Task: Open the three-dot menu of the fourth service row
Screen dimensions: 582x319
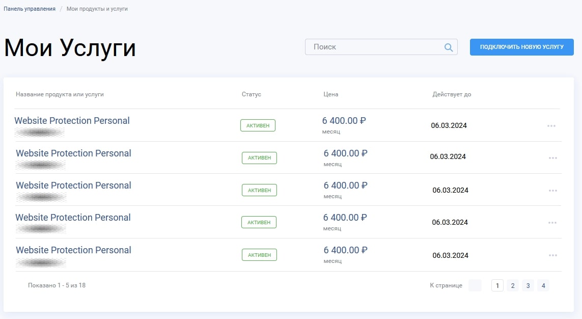Action: click(552, 223)
